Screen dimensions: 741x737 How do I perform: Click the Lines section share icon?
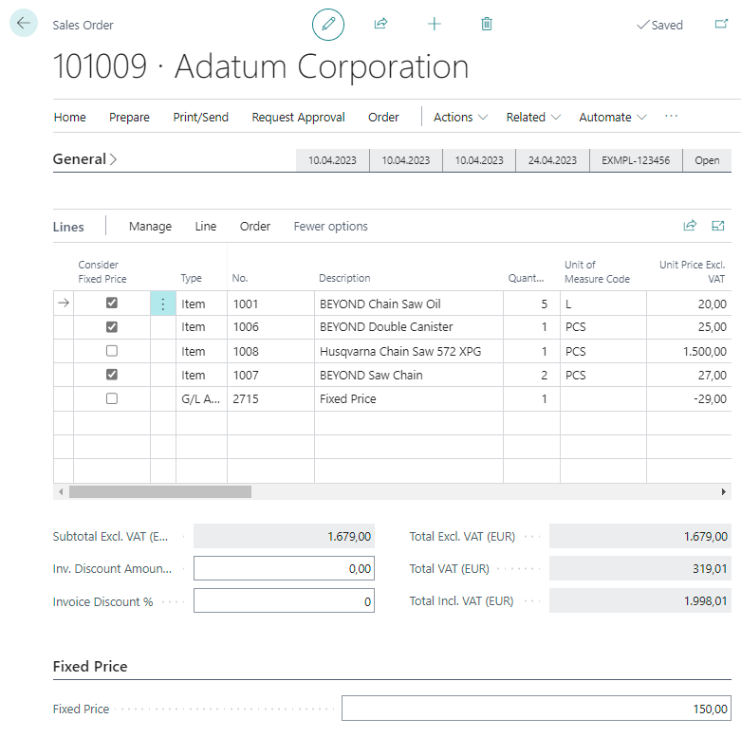(x=690, y=226)
